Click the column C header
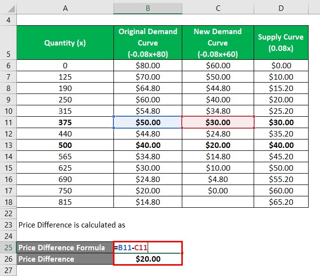Screen dimensions: 320x276 coord(218,8)
